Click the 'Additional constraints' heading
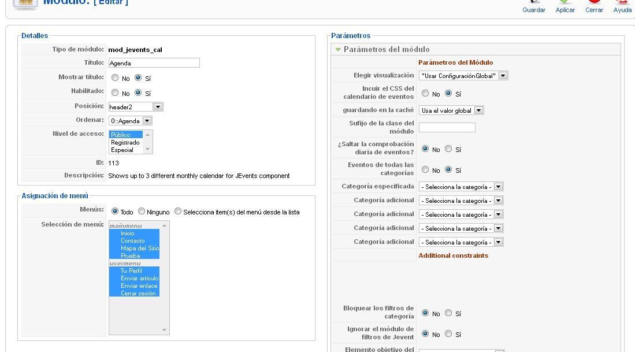635x352 pixels. pos(453,255)
